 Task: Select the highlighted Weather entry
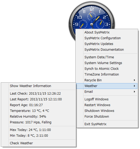coord(107,86)
